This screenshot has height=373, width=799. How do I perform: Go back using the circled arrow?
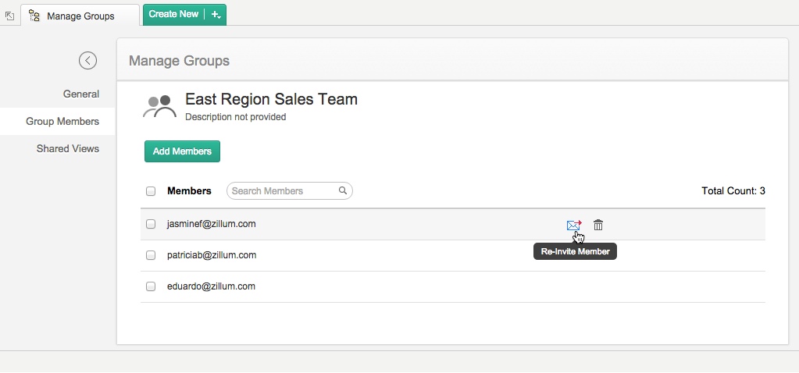tap(87, 60)
